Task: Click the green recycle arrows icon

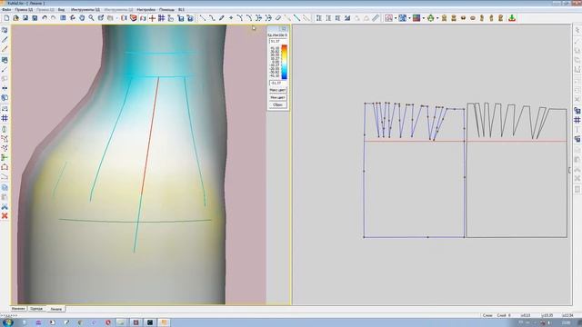Action: click(x=430, y=18)
